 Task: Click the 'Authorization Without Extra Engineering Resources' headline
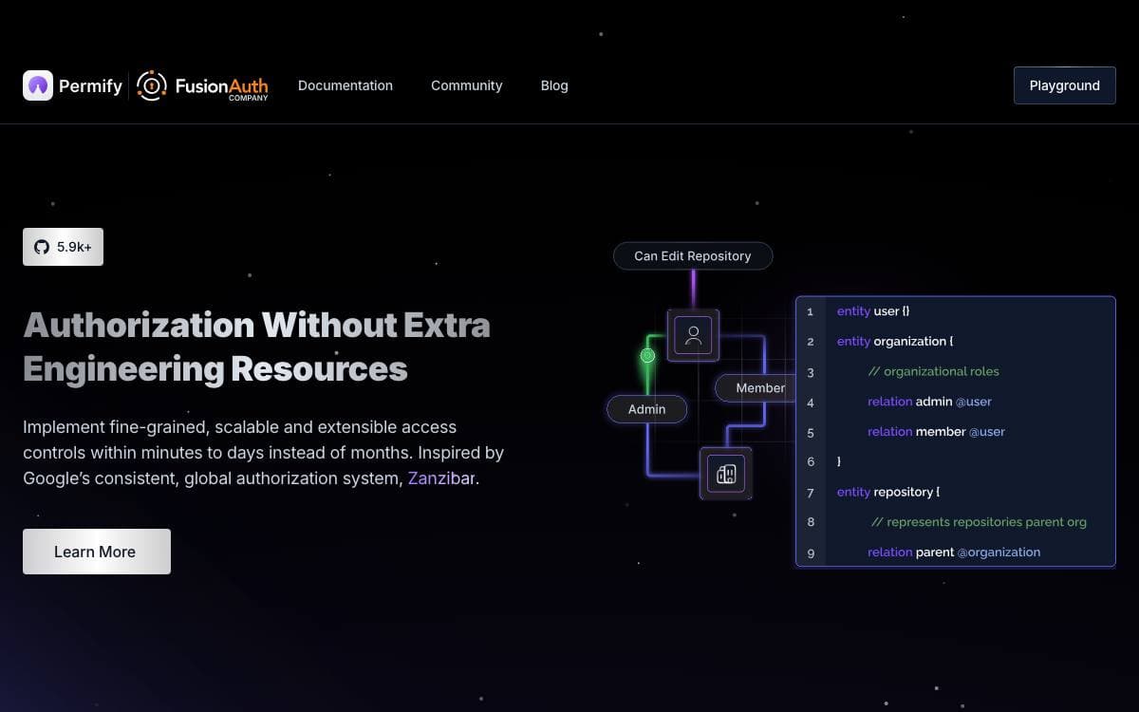(256, 347)
